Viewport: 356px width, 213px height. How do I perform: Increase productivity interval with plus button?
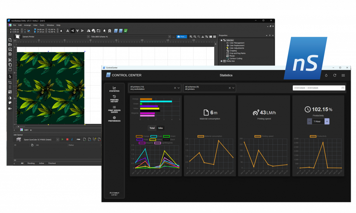click(327, 122)
